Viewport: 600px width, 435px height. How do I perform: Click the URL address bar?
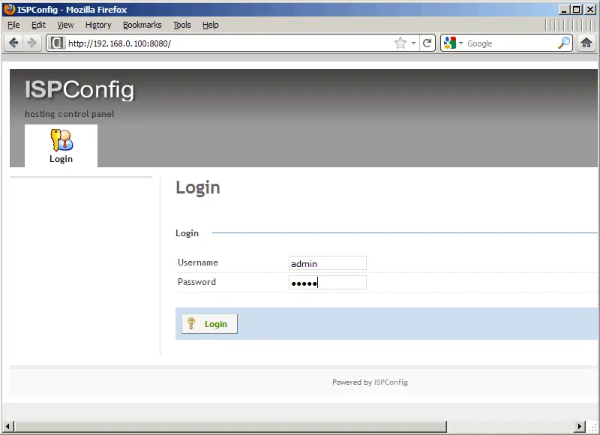[229, 43]
